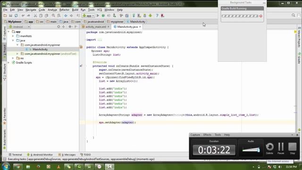
Task: Unfold the collapsed import statements
Action: [100, 40]
